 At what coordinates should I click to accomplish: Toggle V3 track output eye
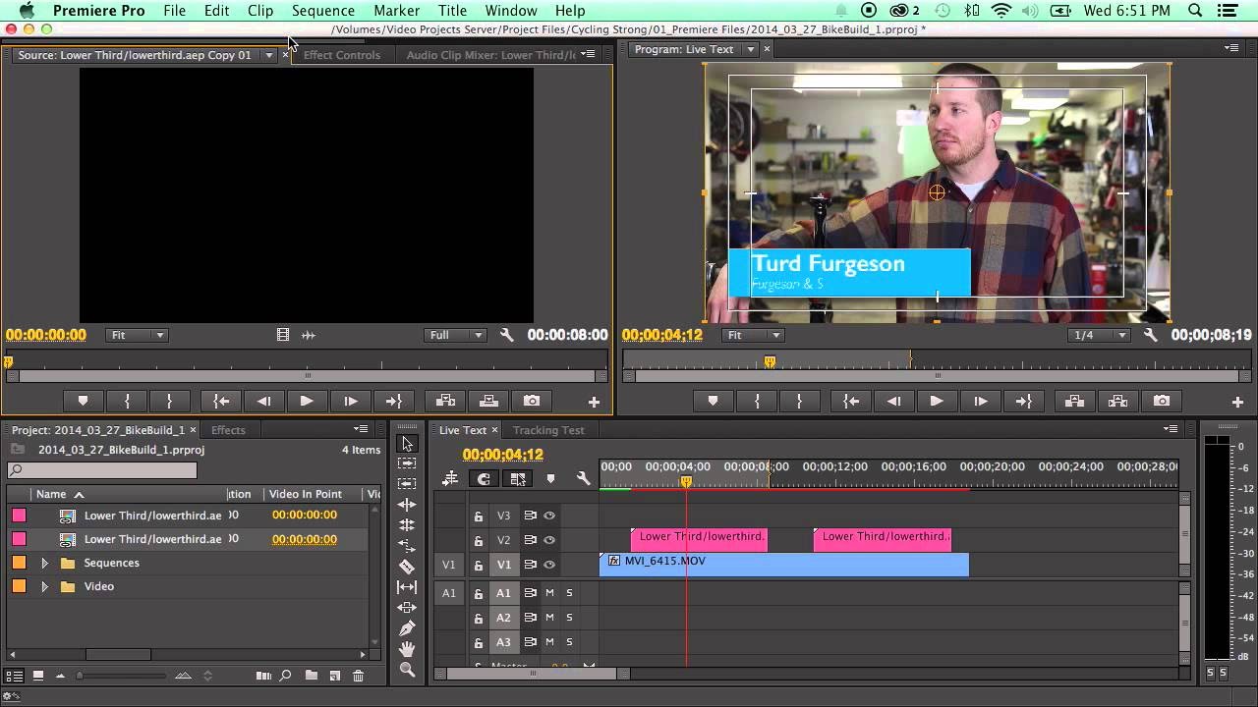tap(549, 516)
